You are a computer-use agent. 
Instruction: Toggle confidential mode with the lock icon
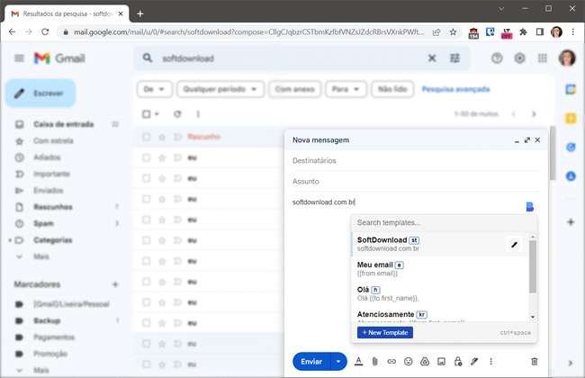[x=457, y=362]
